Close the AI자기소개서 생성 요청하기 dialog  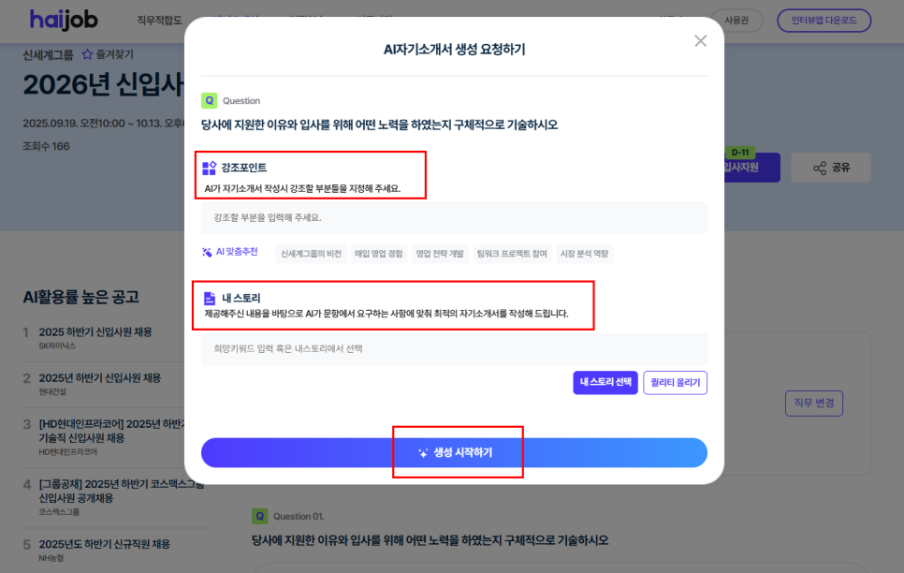(x=701, y=41)
